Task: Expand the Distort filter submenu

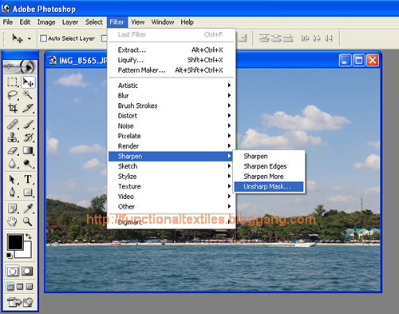Action: (171, 116)
